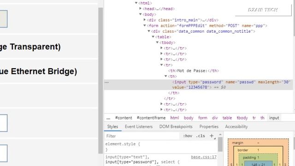Open the Properties tab
Viewport: 295px width, 166px height.
point(209,127)
